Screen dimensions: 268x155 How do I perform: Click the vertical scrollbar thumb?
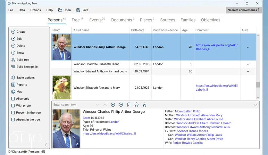coord(258,85)
